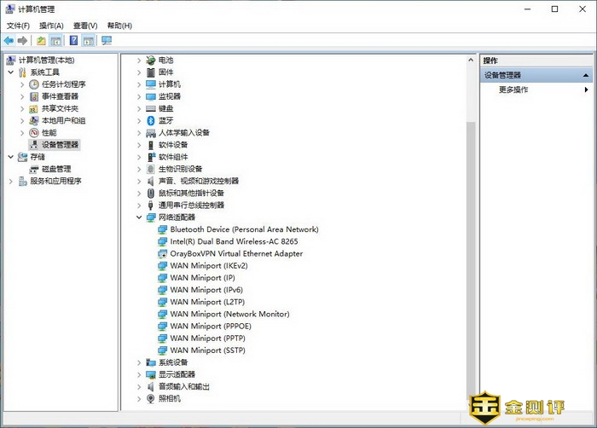
Task: Expand the 更多操作 submenu arrow
Action: click(x=587, y=90)
